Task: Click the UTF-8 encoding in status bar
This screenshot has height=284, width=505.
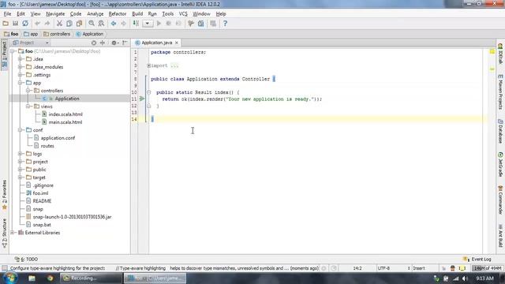Action: (x=383, y=268)
